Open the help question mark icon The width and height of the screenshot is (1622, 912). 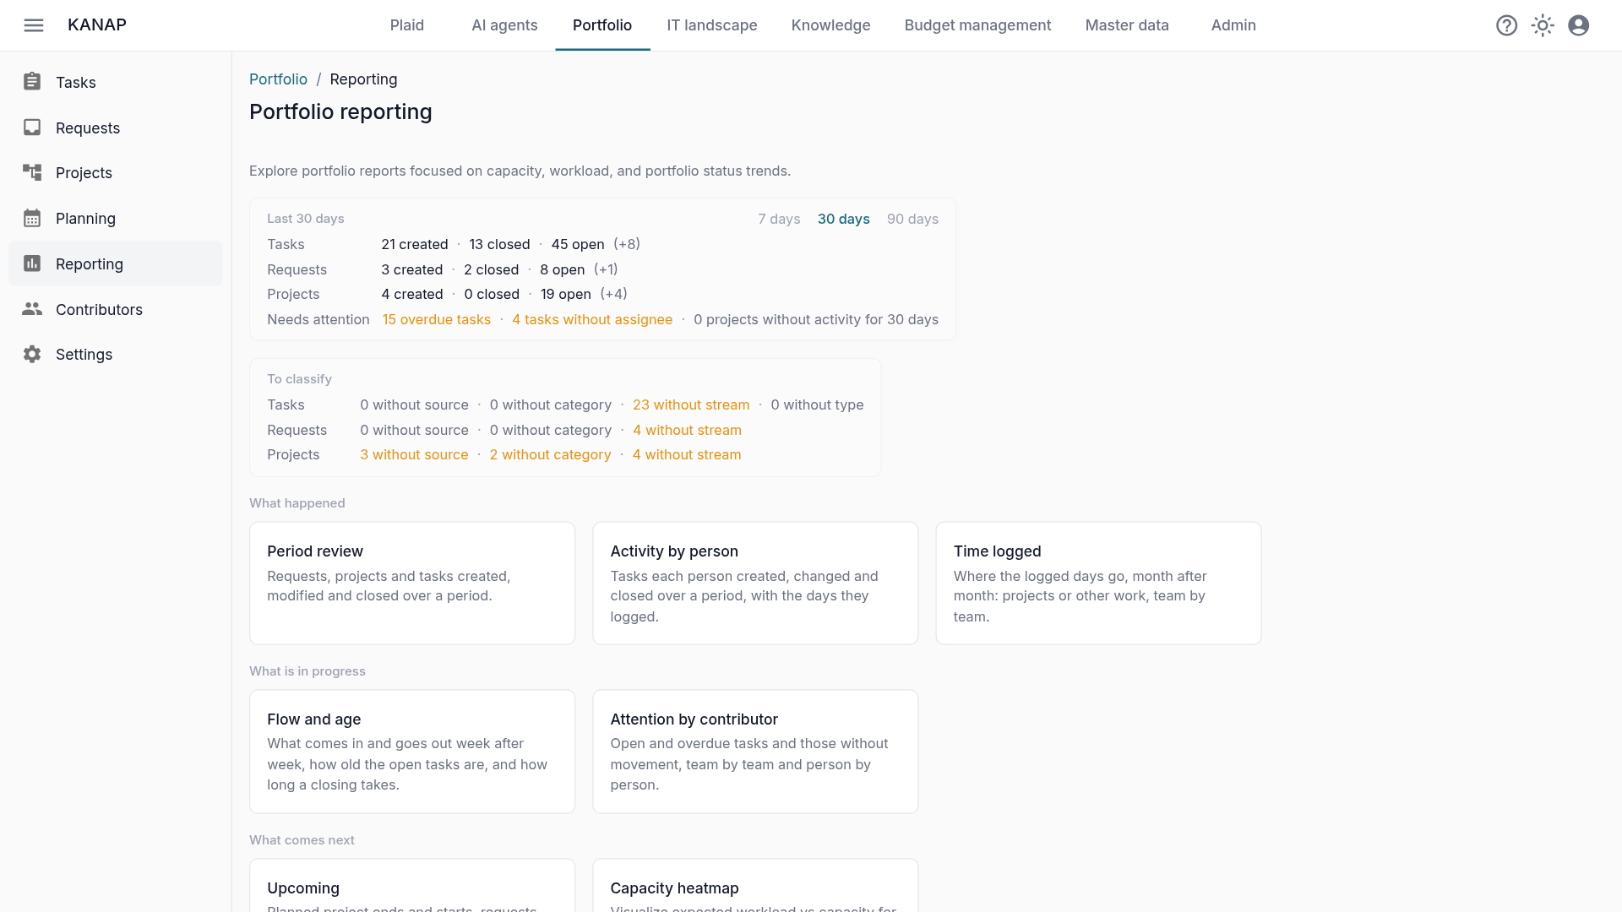pos(1506,25)
